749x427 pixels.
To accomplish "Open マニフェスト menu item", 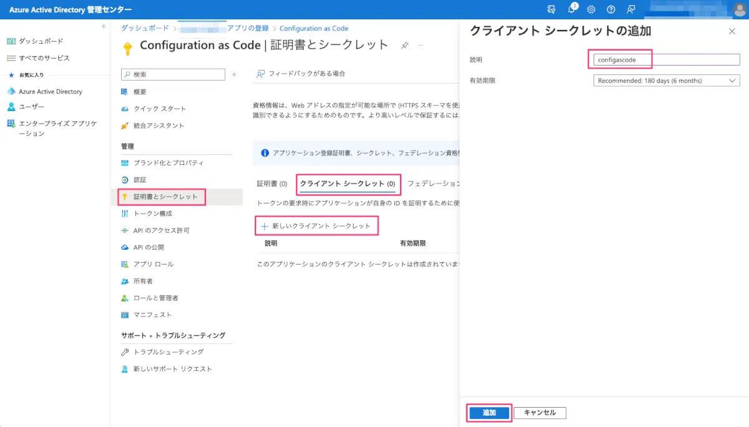I will coord(152,315).
